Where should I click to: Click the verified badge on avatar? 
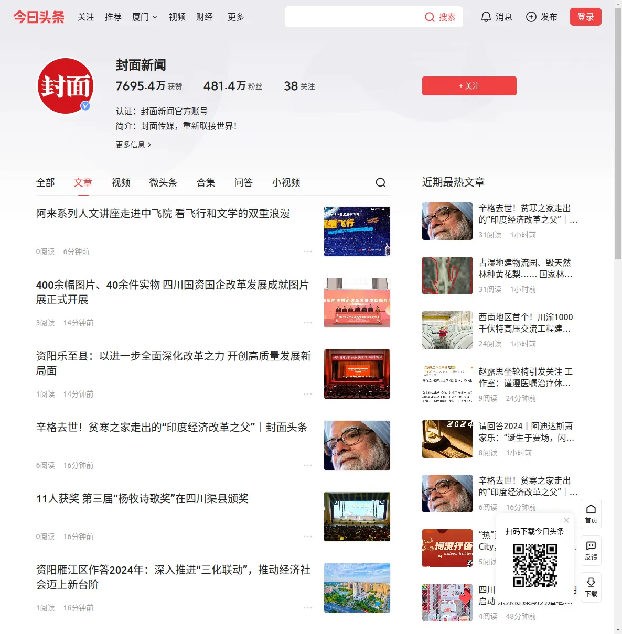click(85, 106)
